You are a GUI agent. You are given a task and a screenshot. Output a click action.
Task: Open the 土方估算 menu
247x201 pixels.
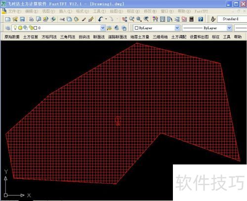(31, 37)
